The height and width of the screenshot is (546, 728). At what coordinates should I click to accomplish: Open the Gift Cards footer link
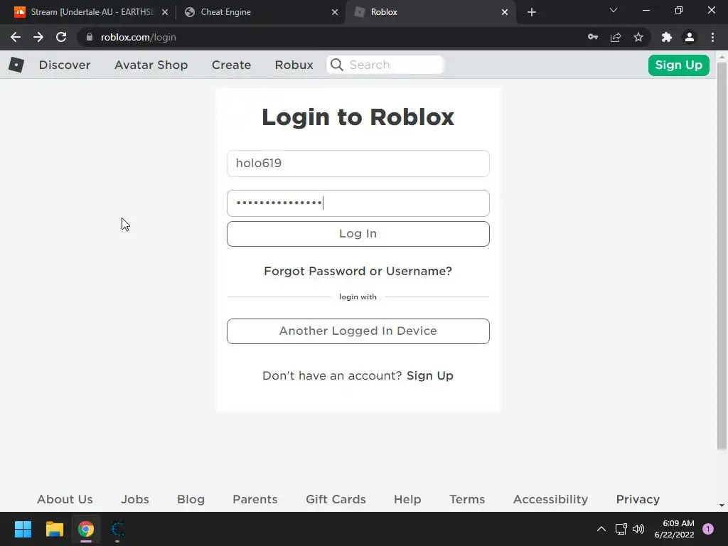tap(336, 499)
